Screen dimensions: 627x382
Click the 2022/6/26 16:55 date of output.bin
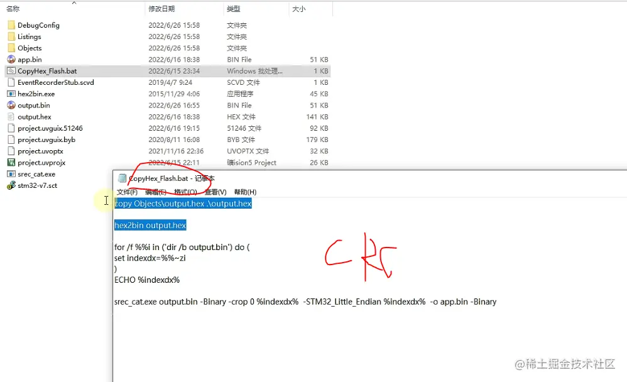click(x=174, y=106)
